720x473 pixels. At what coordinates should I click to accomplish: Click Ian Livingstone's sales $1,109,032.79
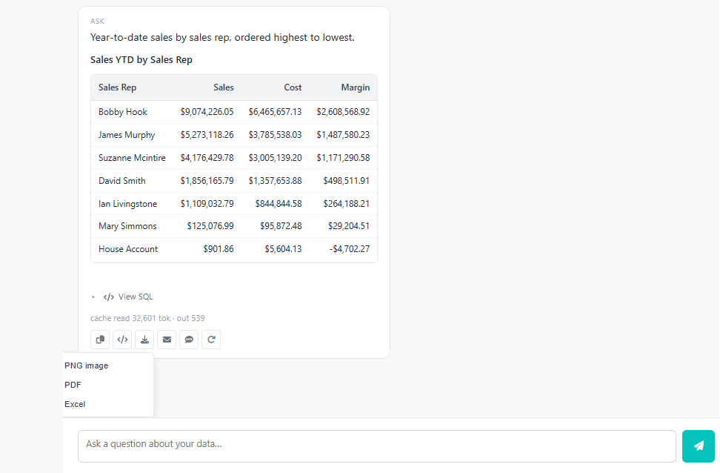tap(207, 204)
